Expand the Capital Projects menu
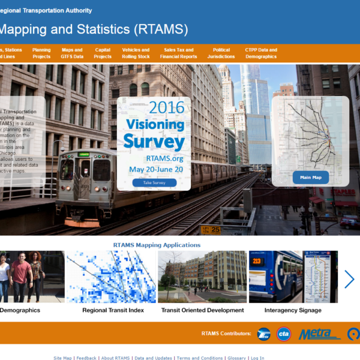The image size is (360, 360). (x=103, y=53)
